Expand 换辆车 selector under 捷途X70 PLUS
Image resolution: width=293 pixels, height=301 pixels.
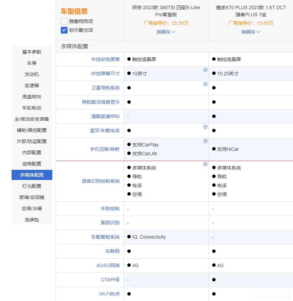pos(251,32)
